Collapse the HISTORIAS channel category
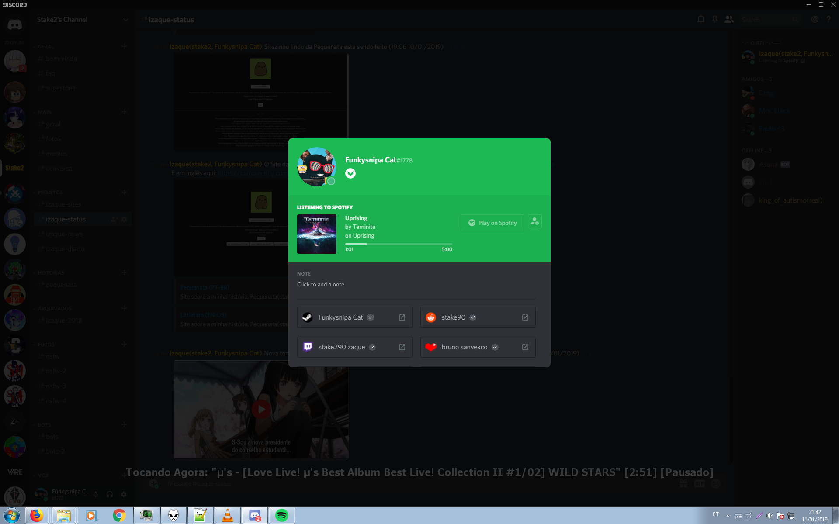This screenshot has height=524, width=839. coord(51,273)
